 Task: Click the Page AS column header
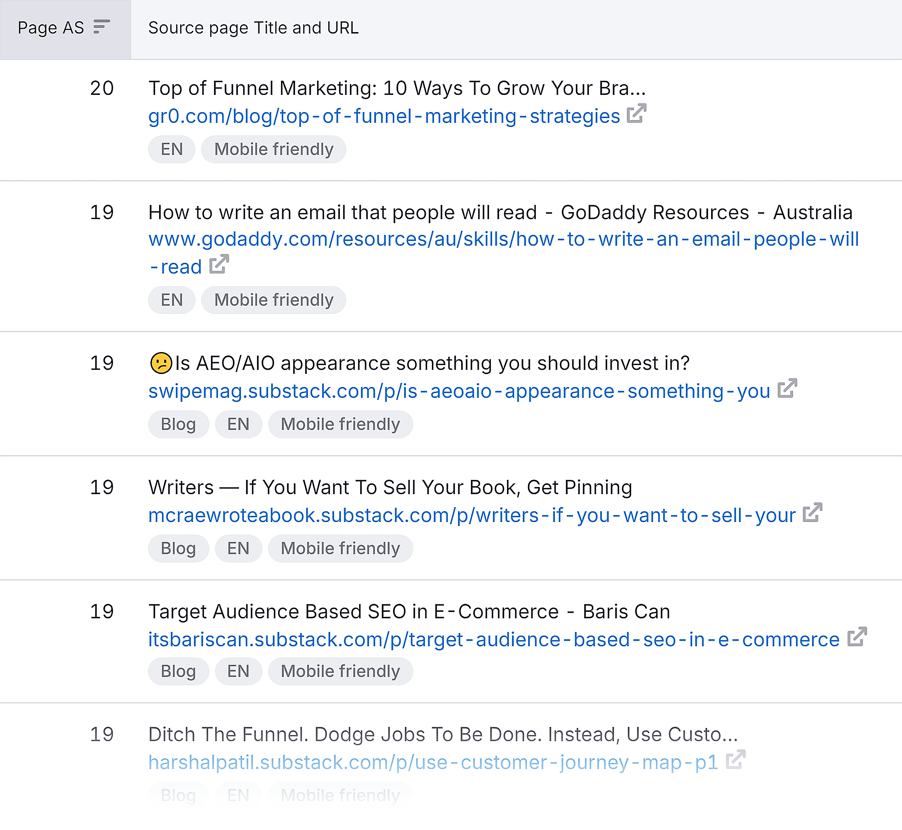(51, 27)
